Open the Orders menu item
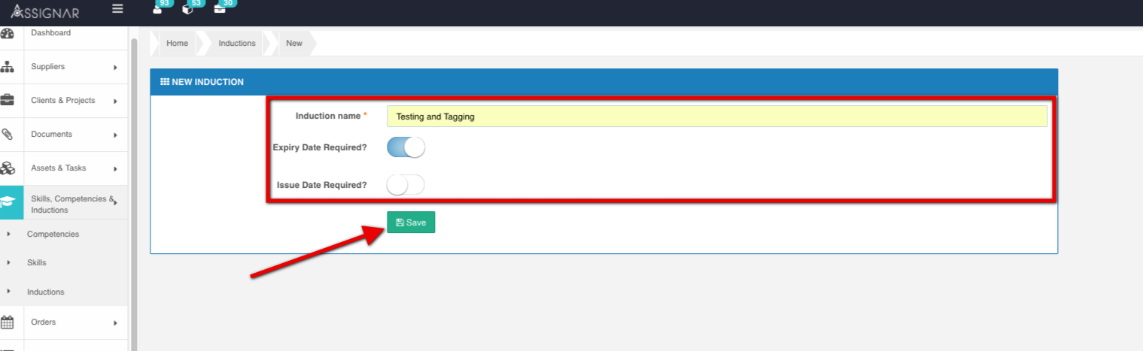This screenshot has height=351, width=1143. click(x=44, y=322)
